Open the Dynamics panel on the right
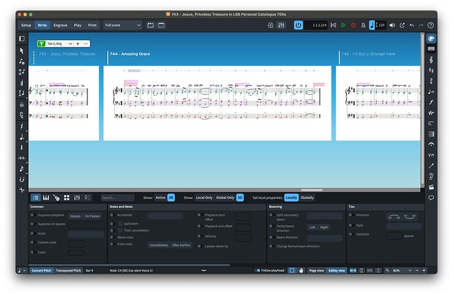Screen dimensions: 453x294 pos(431,102)
